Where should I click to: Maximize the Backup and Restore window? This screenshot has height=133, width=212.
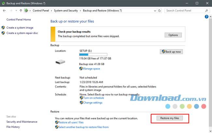[197, 3]
